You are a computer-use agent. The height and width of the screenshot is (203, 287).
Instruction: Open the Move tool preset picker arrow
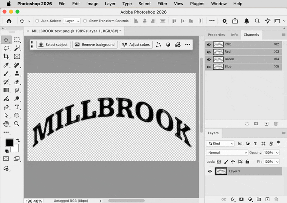click(29, 21)
